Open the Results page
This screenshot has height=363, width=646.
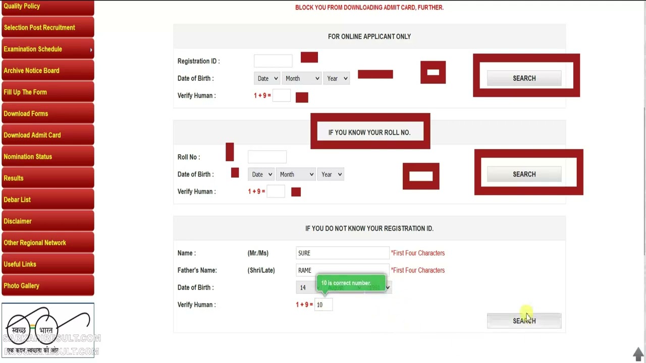click(47, 178)
